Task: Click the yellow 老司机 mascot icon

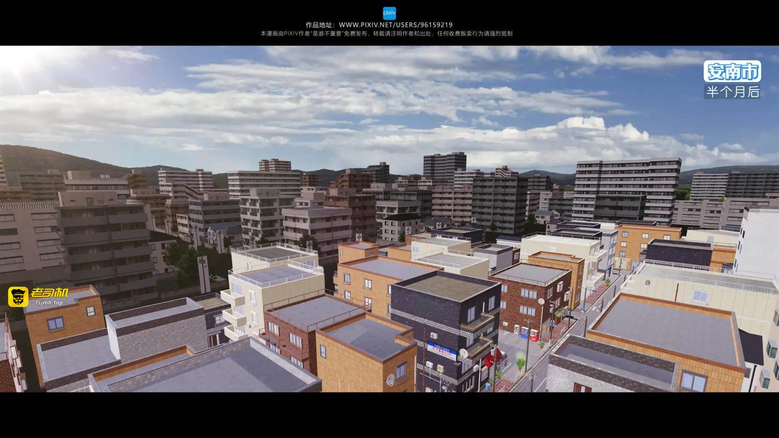Action: coord(18,297)
